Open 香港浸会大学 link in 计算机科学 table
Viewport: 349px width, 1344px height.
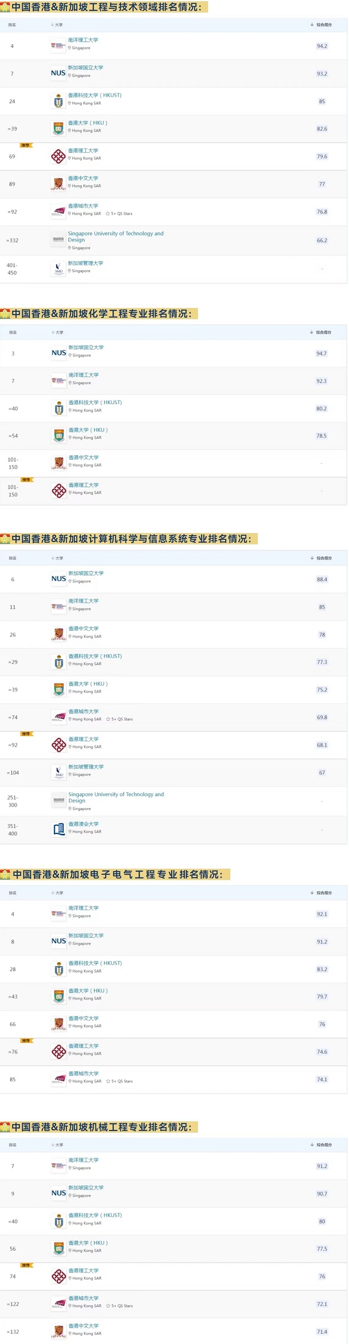point(83,824)
